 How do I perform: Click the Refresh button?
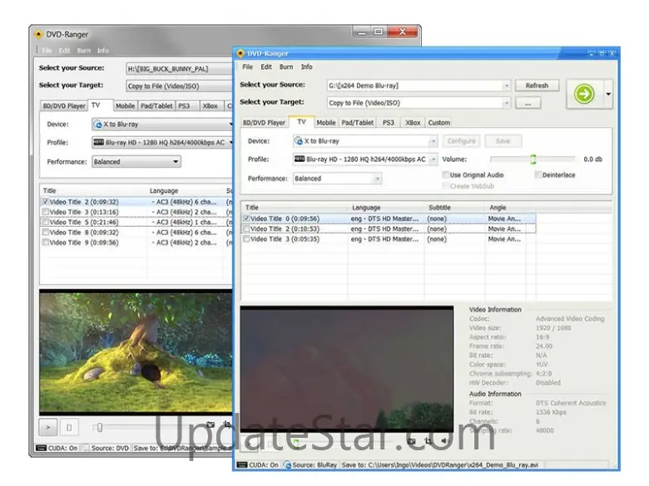click(538, 86)
